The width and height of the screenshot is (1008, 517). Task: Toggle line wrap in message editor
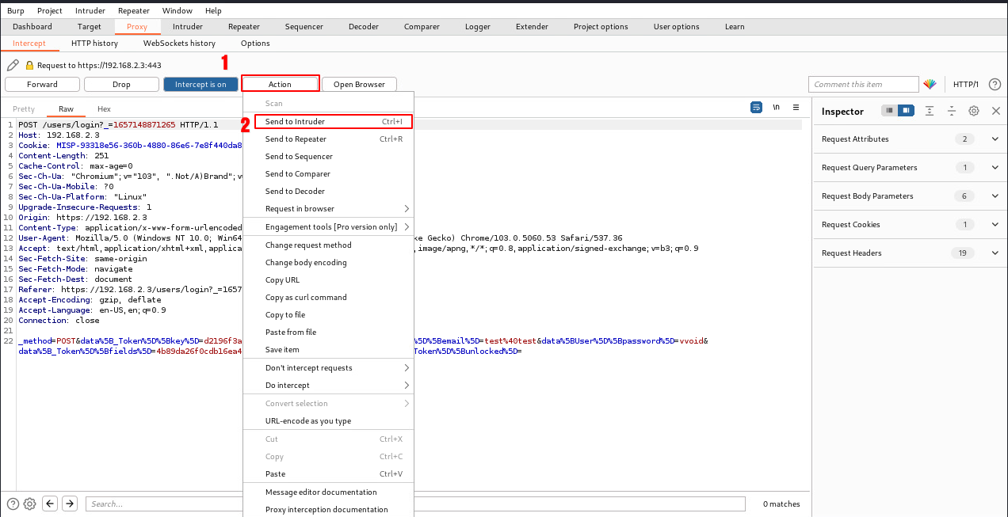pyautogui.click(x=756, y=107)
